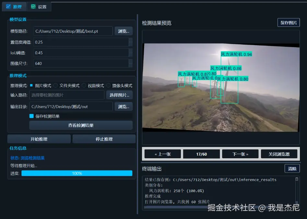Switch to the 推理 tab
The image size is (307, 219).
pyautogui.click(x=14, y=6)
